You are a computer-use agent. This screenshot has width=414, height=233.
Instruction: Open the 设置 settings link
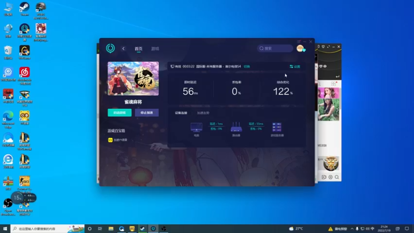(295, 67)
